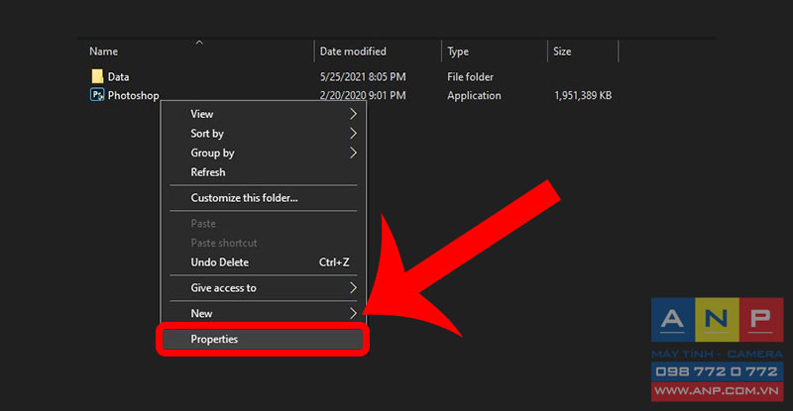Expand the View submenu arrow
Screen dimensions: 793x411
point(353,114)
